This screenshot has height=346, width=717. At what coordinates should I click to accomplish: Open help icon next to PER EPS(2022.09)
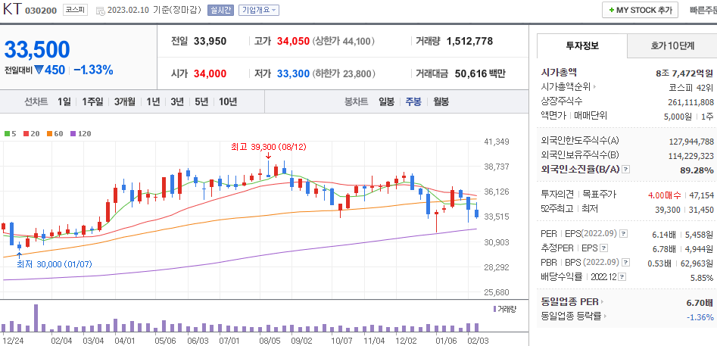click(x=624, y=234)
